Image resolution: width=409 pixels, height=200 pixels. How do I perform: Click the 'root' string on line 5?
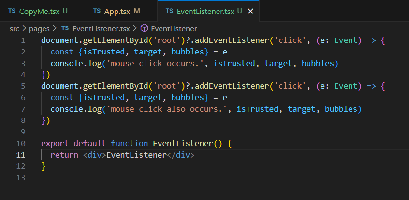tap(167, 86)
